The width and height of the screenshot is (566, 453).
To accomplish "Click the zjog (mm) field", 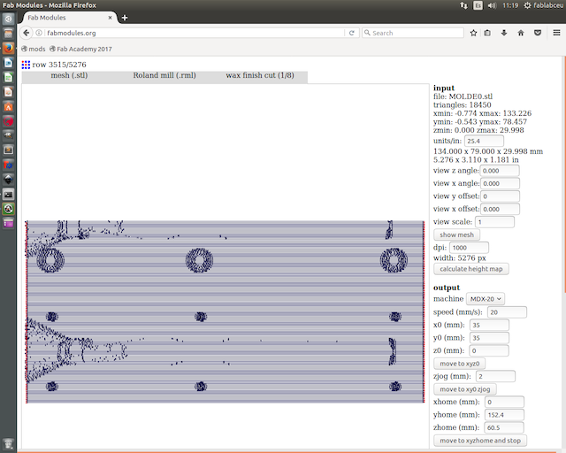I will tap(495, 376).
